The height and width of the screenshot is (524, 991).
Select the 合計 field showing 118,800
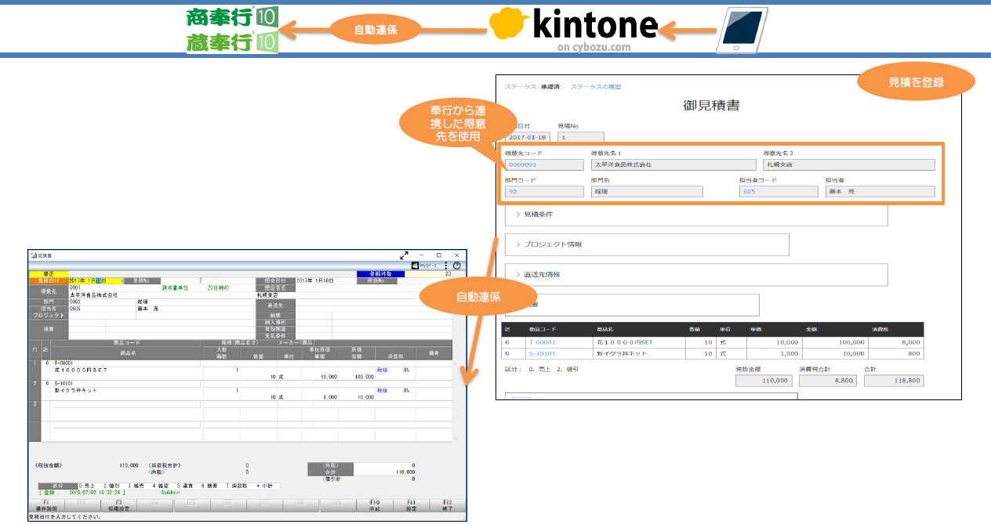(x=893, y=381)
